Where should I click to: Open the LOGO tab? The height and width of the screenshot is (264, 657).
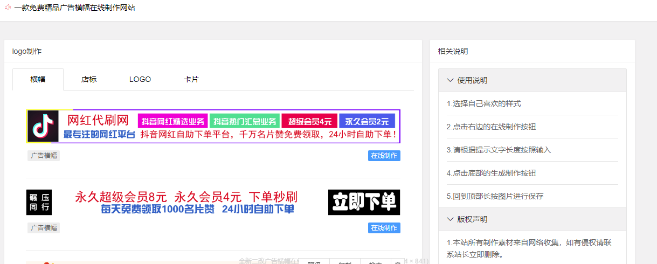coord(140,79)
